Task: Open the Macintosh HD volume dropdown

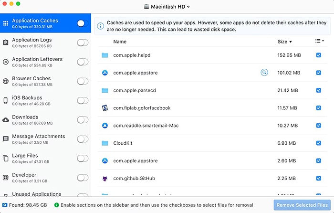Action: [x=167, y=7]
